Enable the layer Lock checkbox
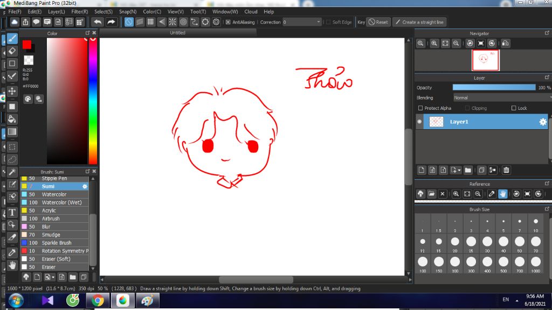552x310 pixels. coord(514,108)
